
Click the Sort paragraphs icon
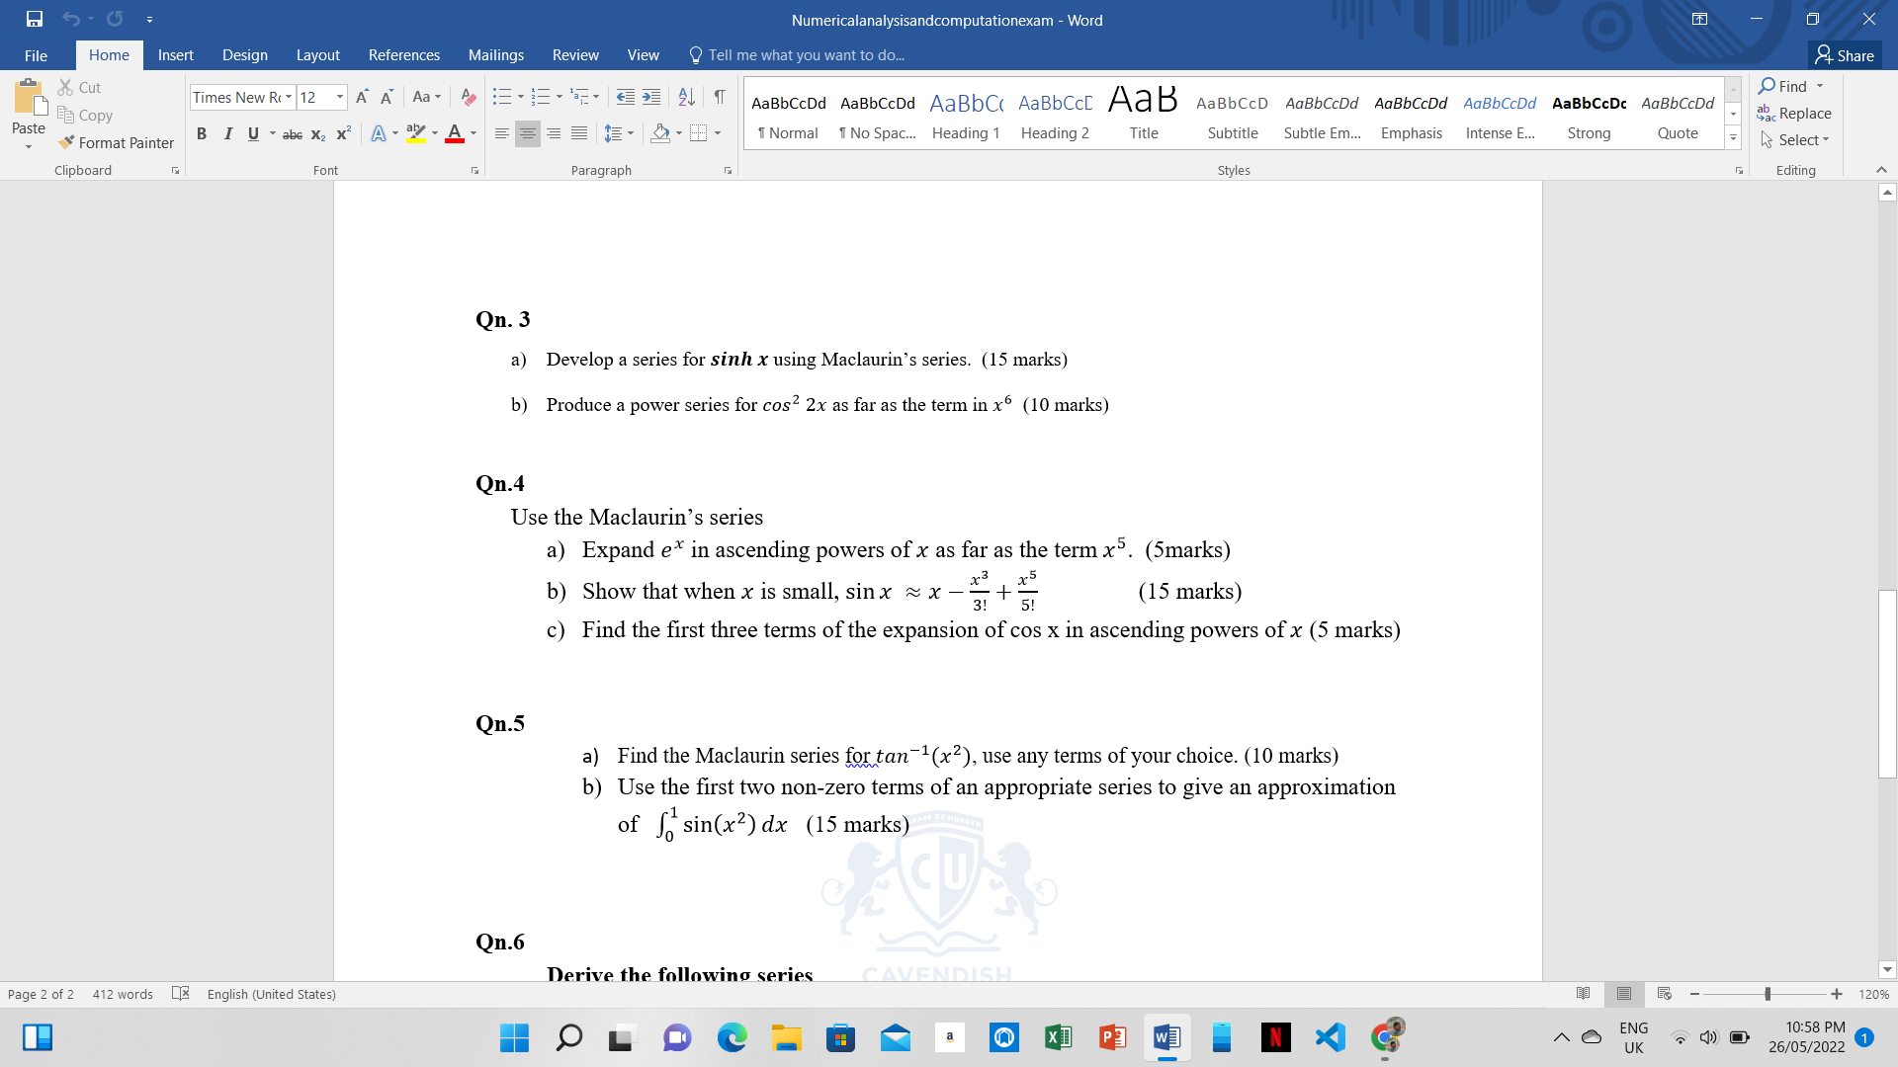coord(686,97)
